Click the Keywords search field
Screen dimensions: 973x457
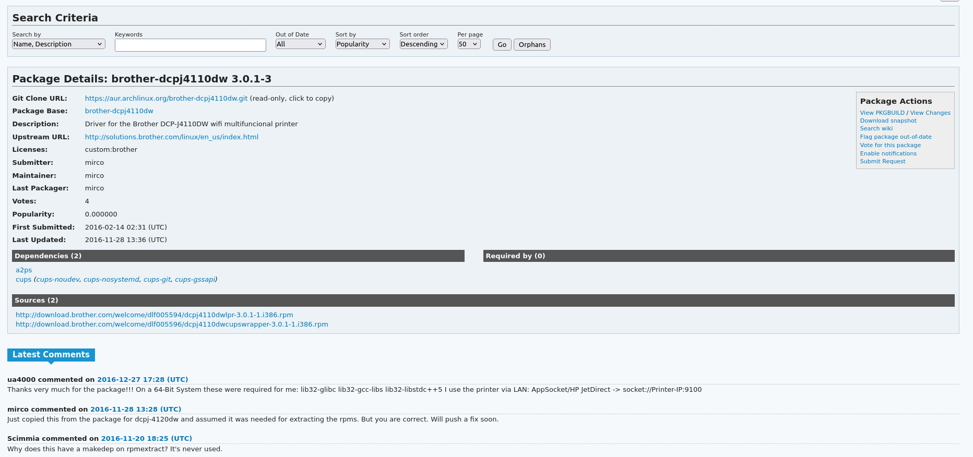point(191,45)
